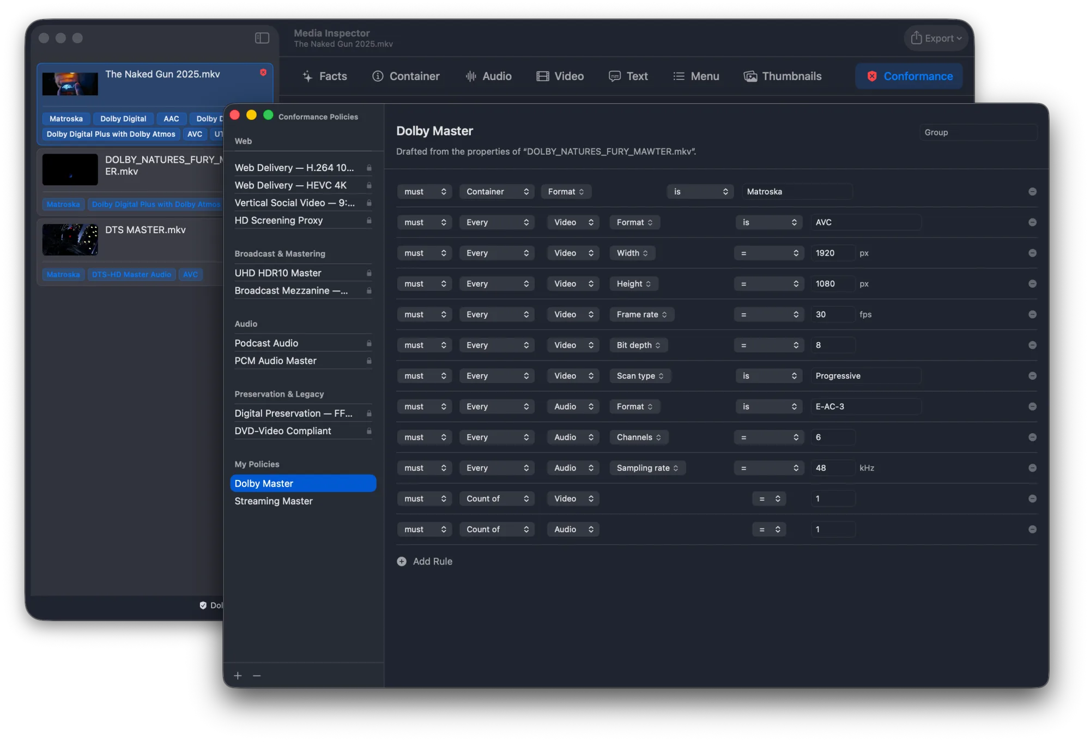Remove the Bit depth rule
The image size is (1090, 742).
pyautogui.click(x=1032, y=345)
